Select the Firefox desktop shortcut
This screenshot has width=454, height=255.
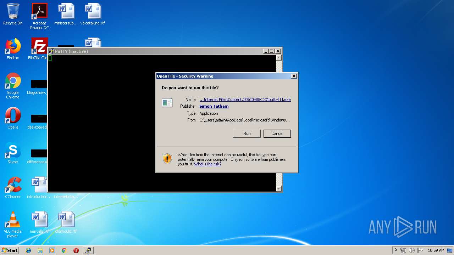point(13,49)
